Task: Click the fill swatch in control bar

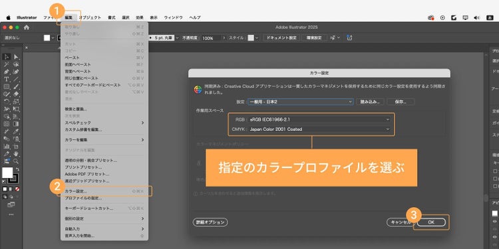Action: [x=47, y=38]
